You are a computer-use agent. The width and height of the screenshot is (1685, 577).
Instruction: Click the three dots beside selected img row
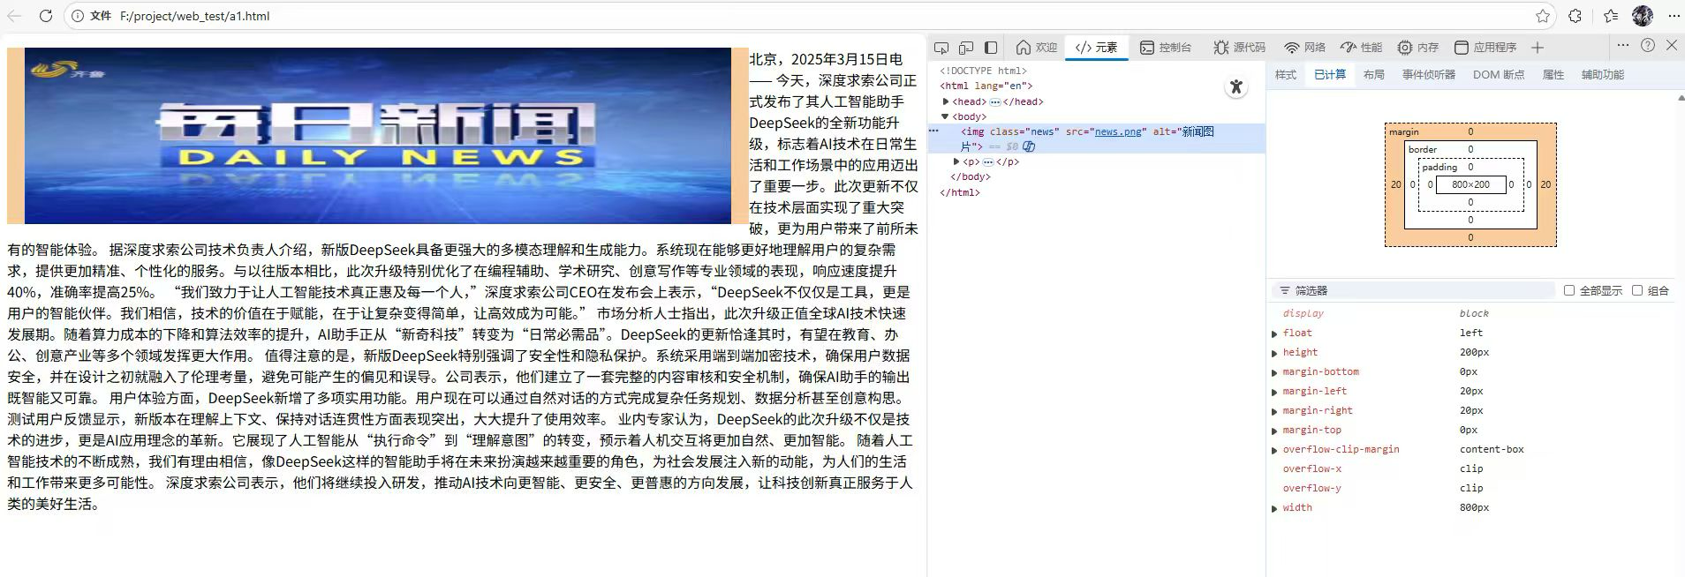point(933,131)
